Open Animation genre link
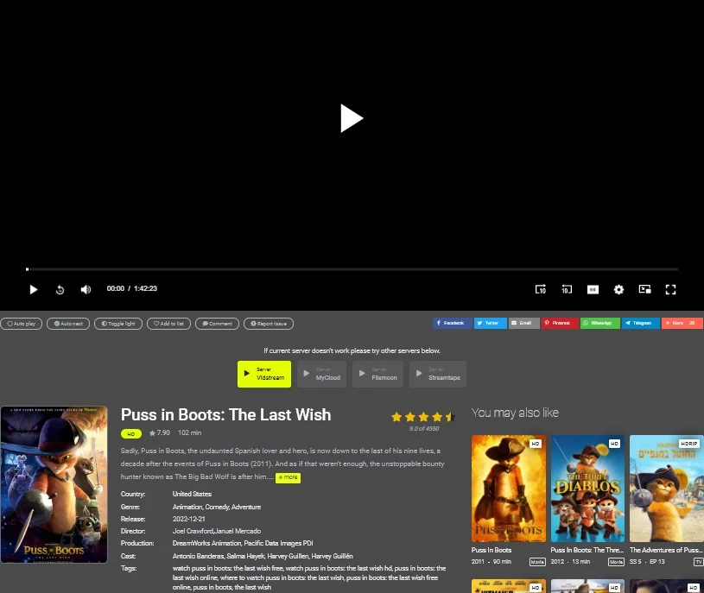Viewport: 704px width, 593px height. coord(187,507)
